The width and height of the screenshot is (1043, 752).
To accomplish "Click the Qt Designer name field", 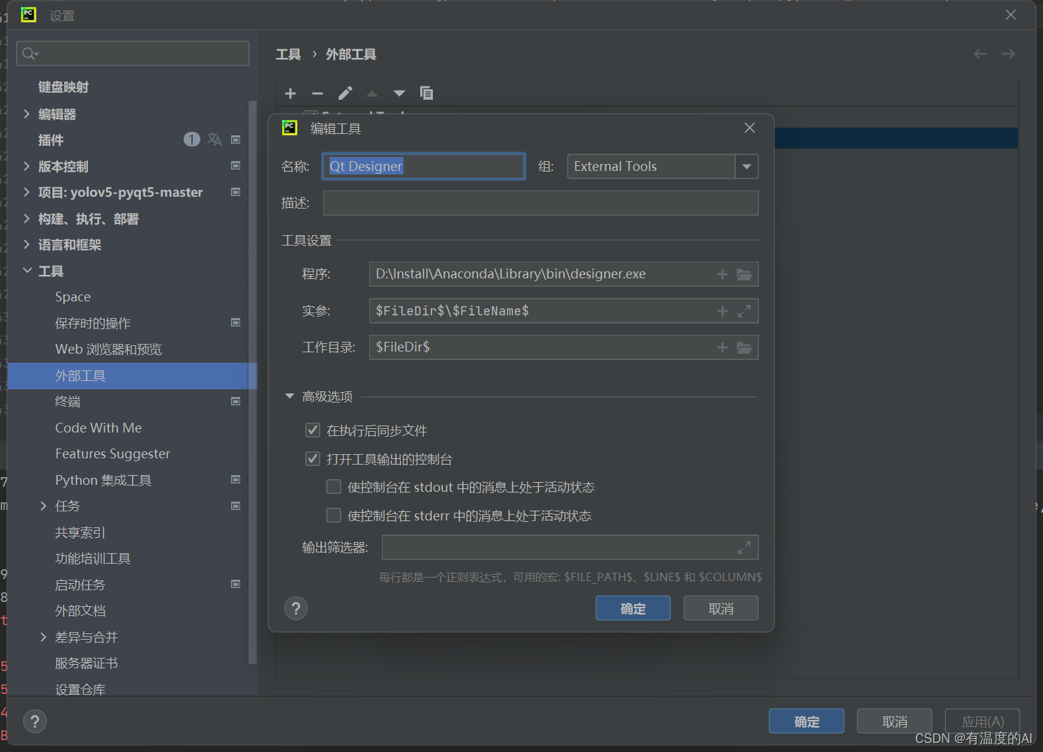I will coord(424,167).
